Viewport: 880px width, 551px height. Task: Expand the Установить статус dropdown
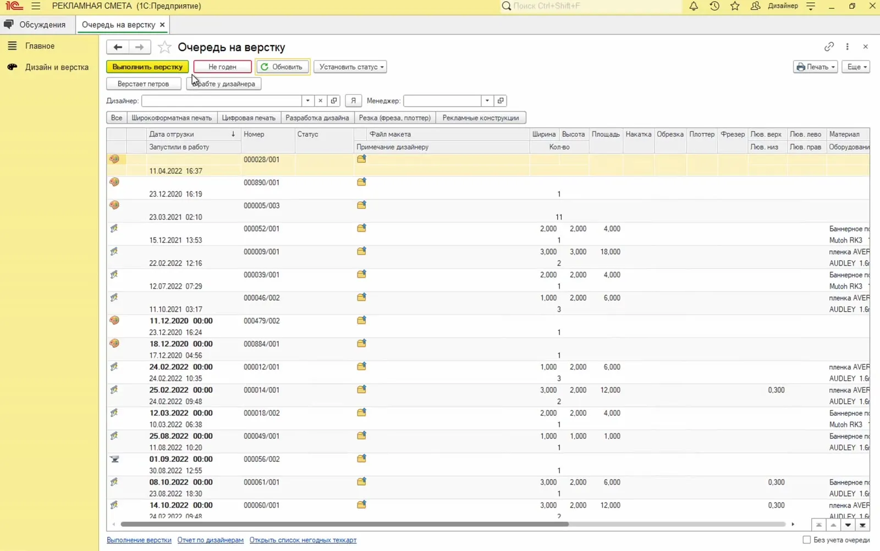350,67
